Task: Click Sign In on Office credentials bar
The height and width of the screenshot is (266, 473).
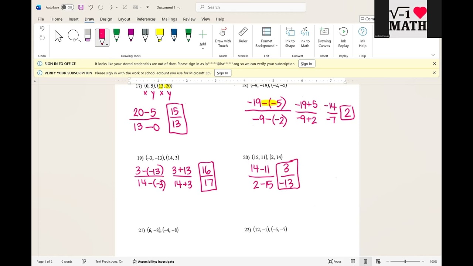Action: tap(306, 64)
